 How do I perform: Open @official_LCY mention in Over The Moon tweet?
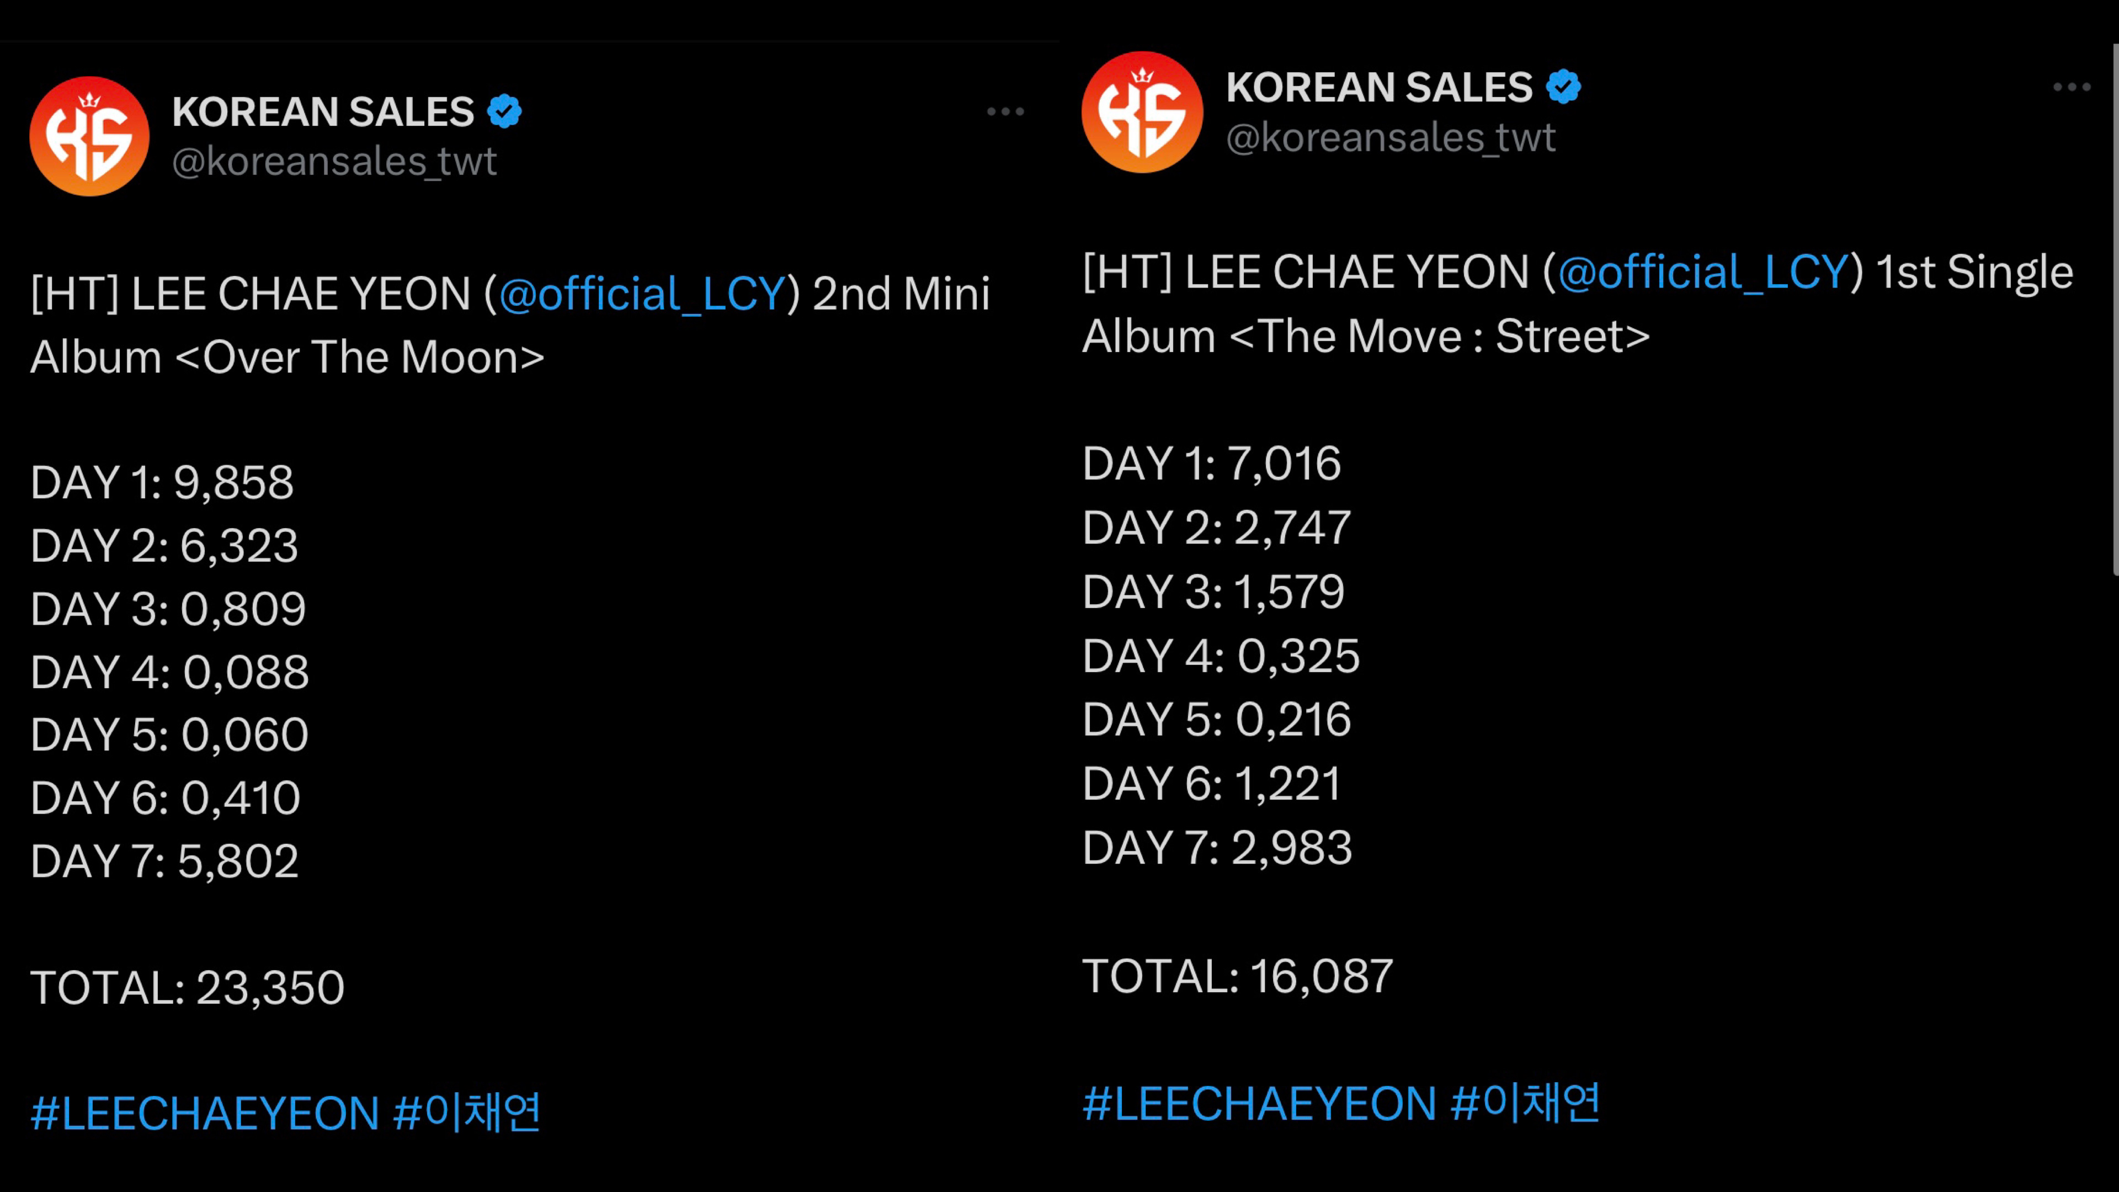(x=642, y=294)
